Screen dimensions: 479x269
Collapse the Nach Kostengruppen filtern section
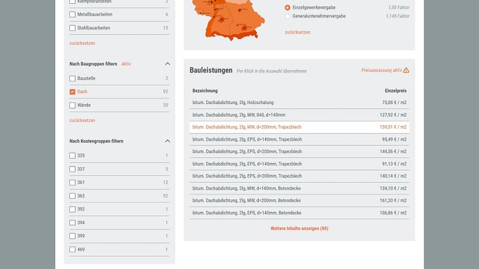point(168,141)
